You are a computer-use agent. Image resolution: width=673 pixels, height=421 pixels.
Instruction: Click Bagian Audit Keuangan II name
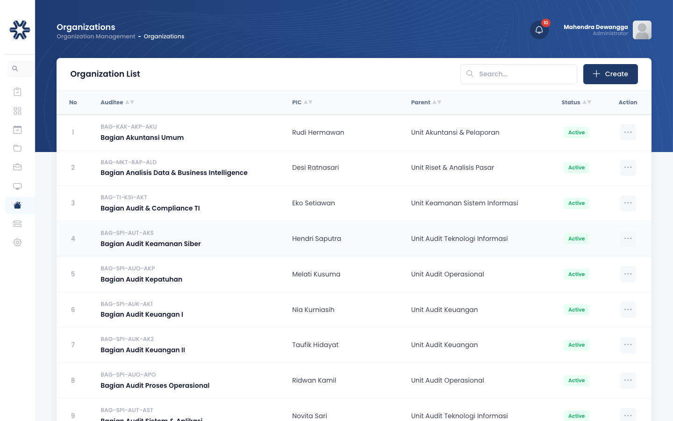pos(143,350)
